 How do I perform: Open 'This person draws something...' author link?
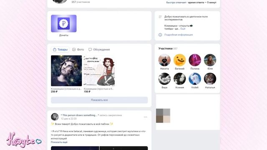80,115
